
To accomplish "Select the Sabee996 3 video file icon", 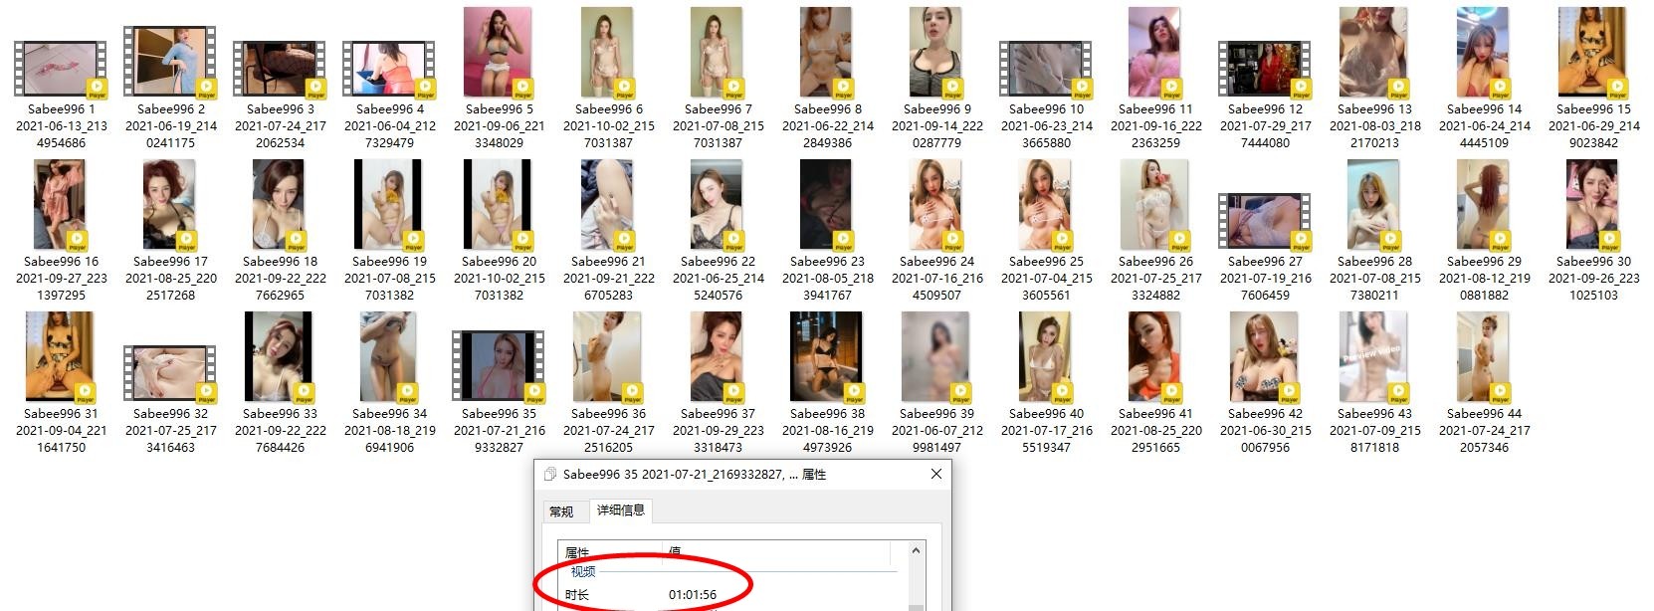I will pos(280,70).
